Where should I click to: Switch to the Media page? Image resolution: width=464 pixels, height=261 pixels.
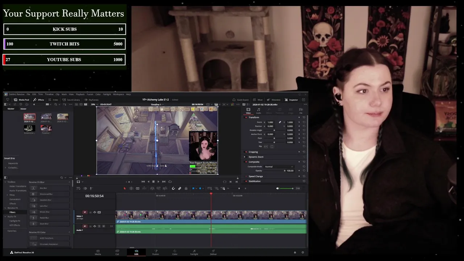(x=98, y=252)
